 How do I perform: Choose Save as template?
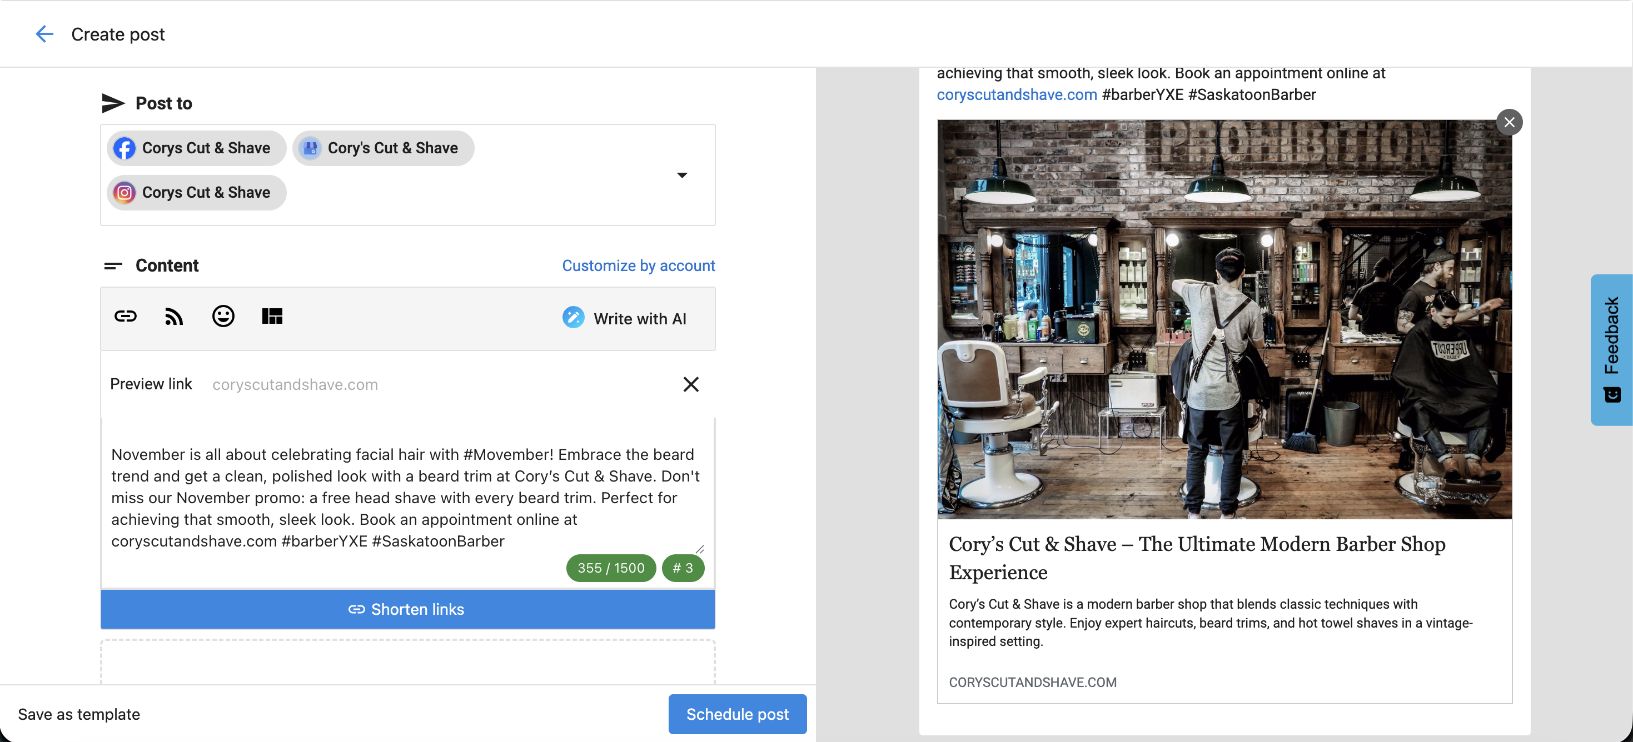pos(78,714)
